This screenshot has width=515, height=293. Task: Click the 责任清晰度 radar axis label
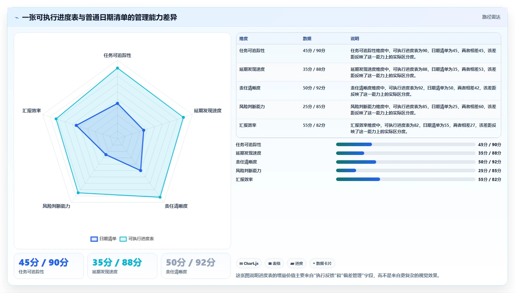(x=176, y=206)
